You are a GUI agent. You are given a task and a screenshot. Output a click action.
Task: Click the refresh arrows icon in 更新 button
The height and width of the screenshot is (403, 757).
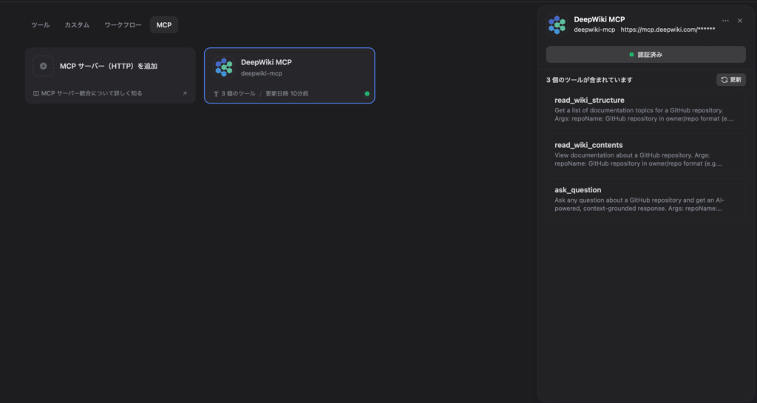click(724, 80)
